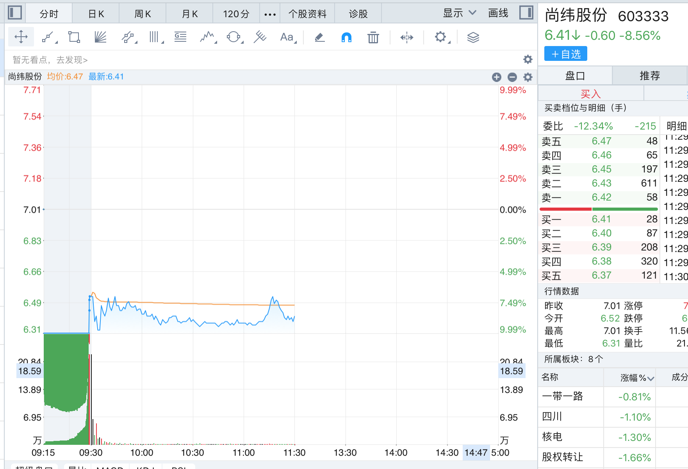The image size is (688, 469).
Task: Add stock with the +自选 button
Action: [x=565, y=54]
